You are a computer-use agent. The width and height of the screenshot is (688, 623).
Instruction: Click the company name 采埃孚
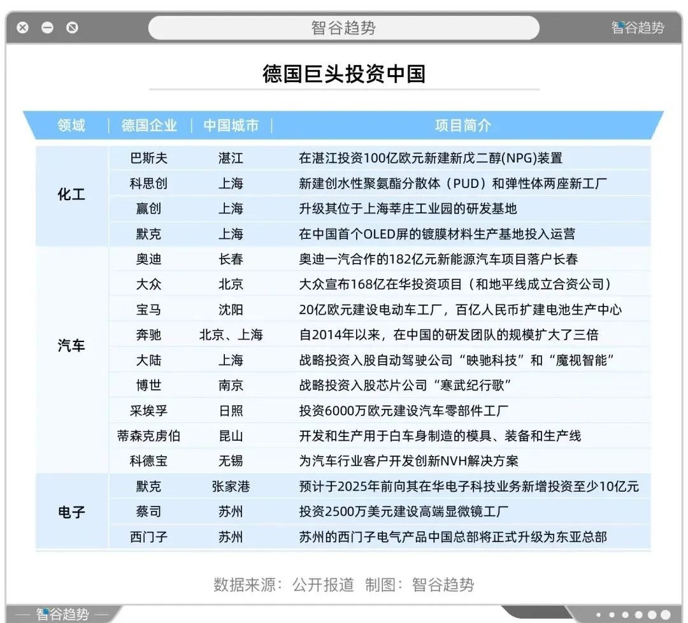coord(148,411)
